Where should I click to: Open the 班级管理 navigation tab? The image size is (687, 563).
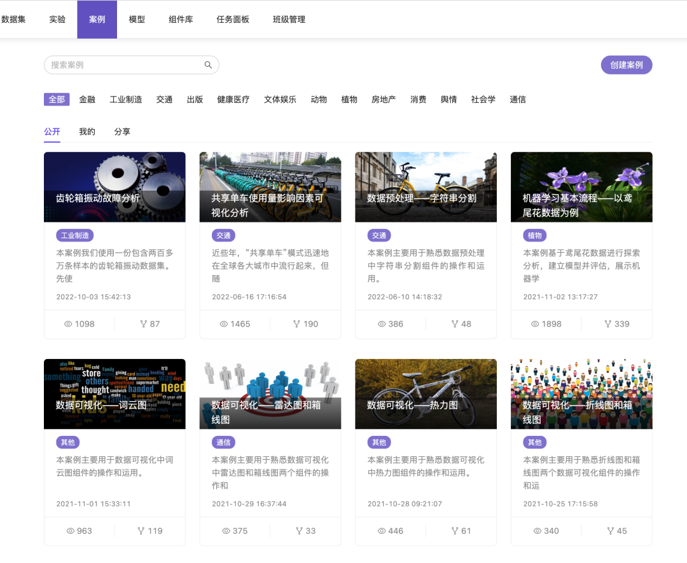point(289,19)
